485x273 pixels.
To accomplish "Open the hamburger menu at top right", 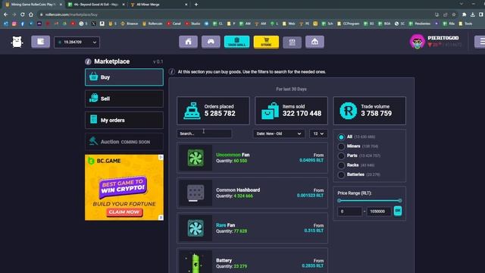I will click(480, 42).
